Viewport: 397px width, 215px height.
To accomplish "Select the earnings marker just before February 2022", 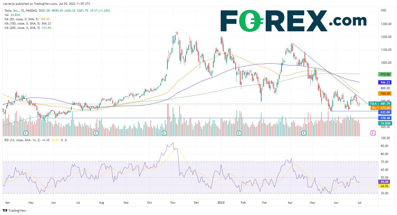I will 239,133.
